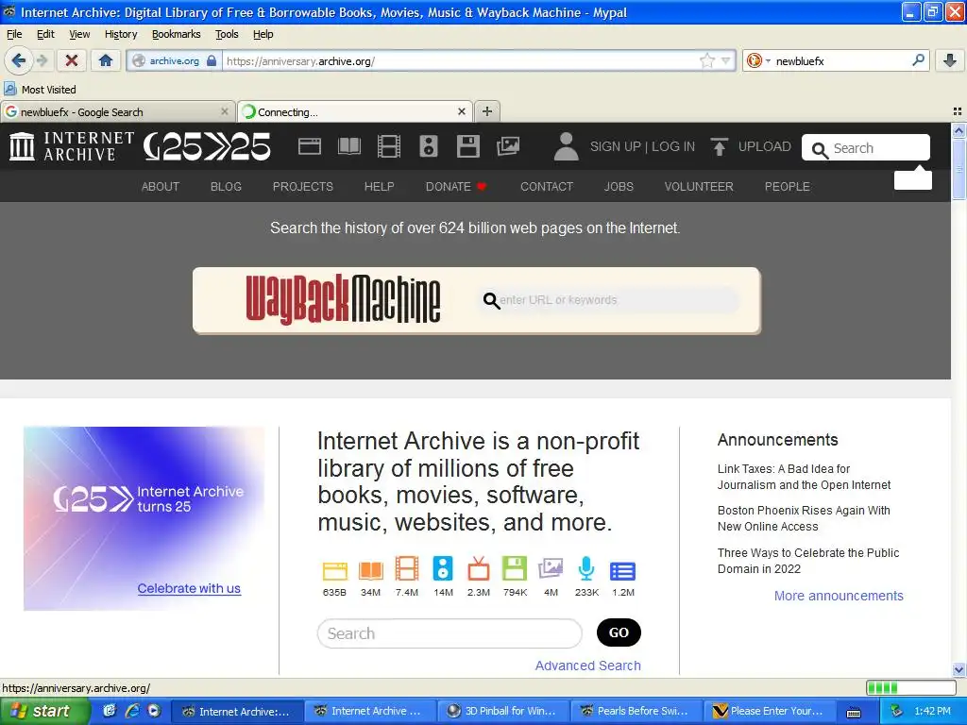Open the Bookmarks menu
967x725 pixels.
click(177, 34)
